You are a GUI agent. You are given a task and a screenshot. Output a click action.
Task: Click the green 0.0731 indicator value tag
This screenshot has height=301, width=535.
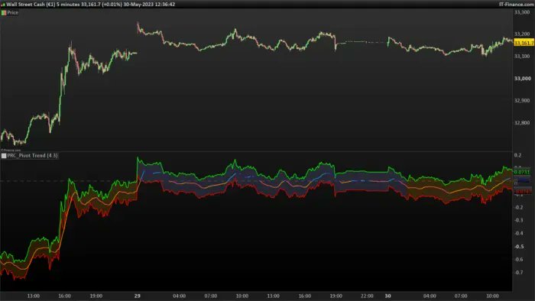point(522,172)
